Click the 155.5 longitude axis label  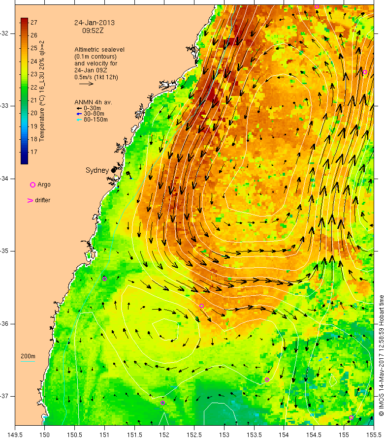click(x=374, y=435)
